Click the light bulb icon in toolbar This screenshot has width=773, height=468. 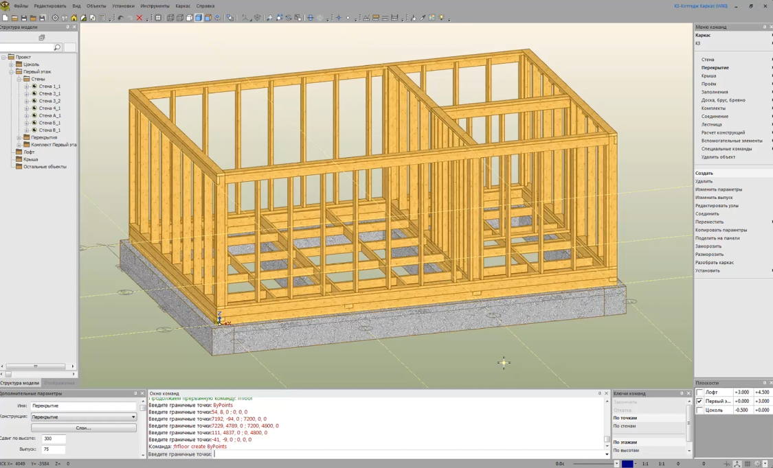tap(441, 18)
